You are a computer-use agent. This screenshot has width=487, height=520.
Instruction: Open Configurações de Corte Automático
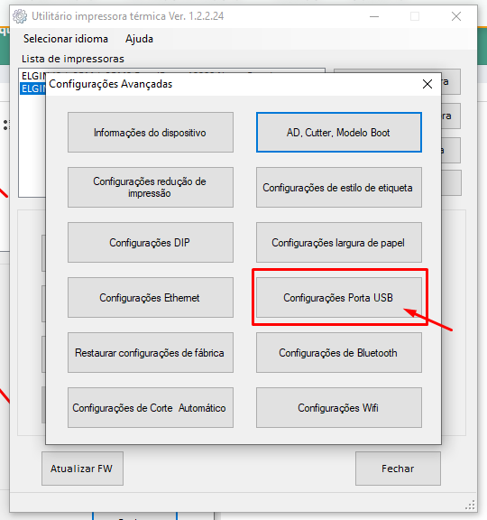coord(151,407)
